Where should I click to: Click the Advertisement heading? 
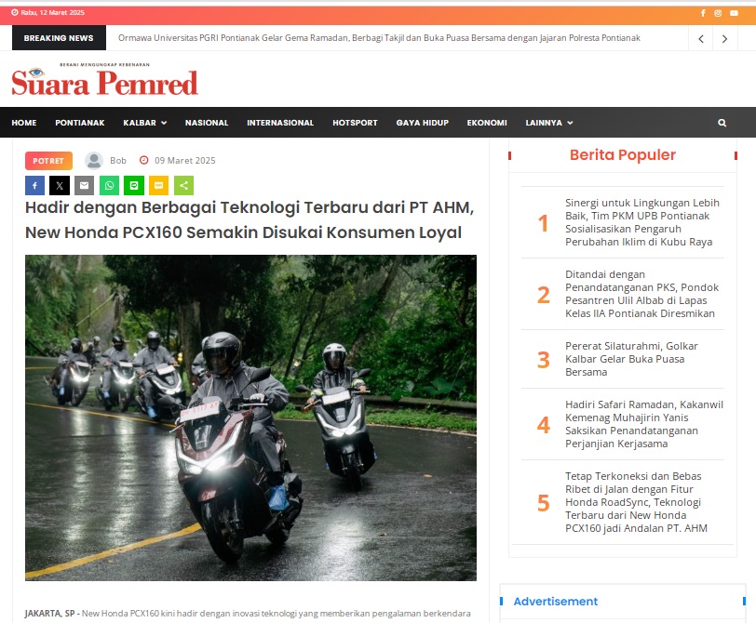click(x=556, y=602)
